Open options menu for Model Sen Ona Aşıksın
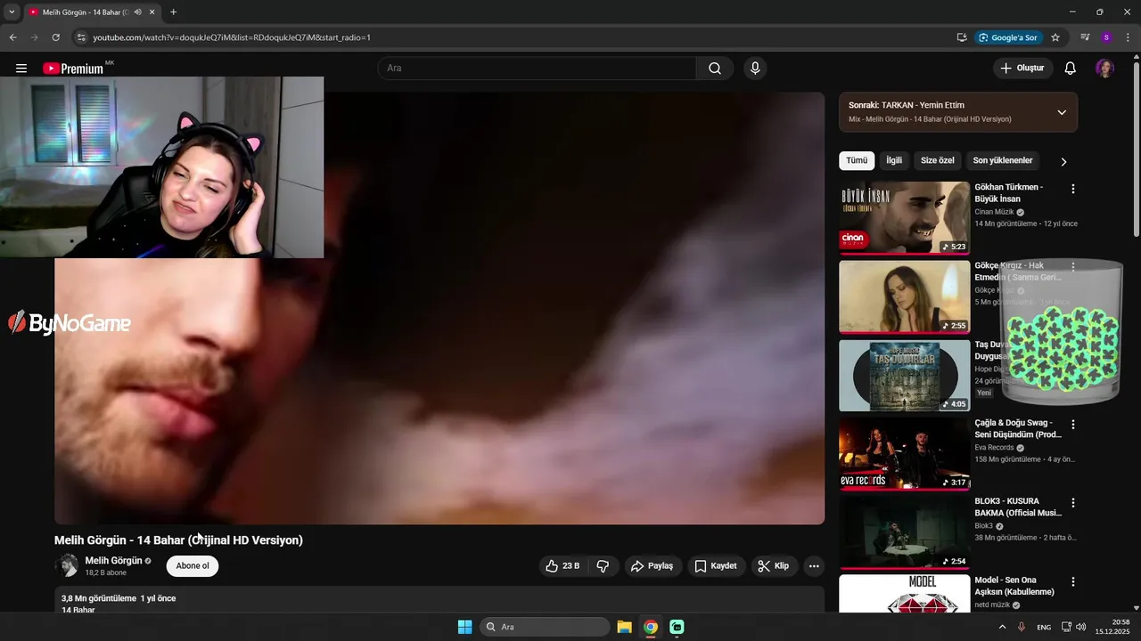The width and height of the screenshot is (1141, 641). 1072,581
